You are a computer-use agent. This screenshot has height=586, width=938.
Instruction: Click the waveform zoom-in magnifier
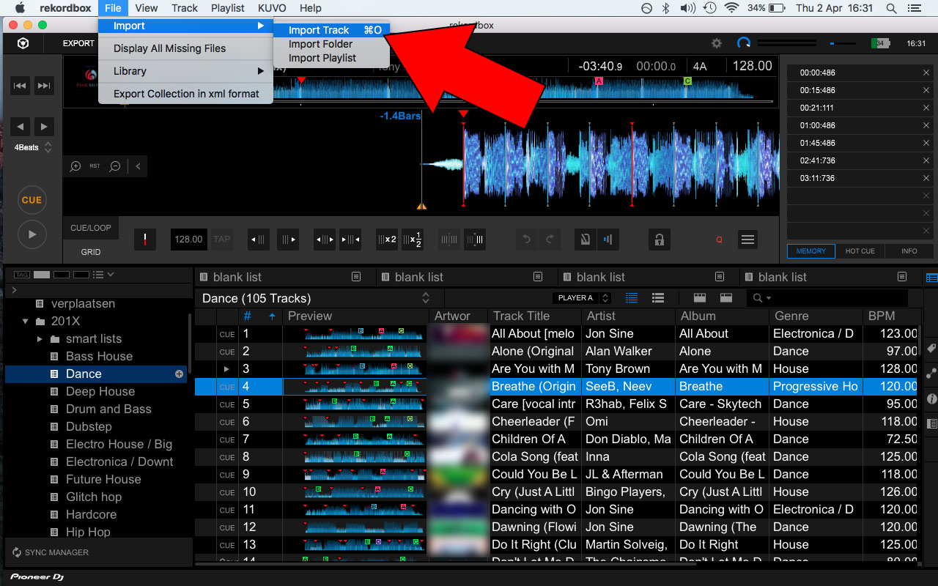[74, 166]
